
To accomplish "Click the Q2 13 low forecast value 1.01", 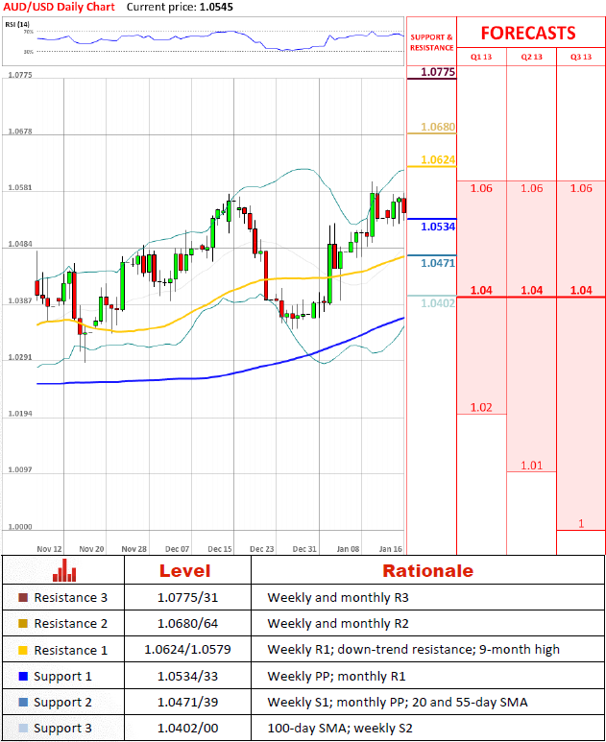I will pos(532,466).
